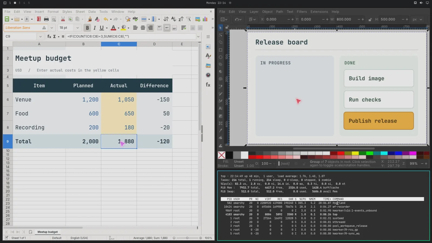
Task: Open the Sheet menu in Calc
Action: [80, 12]
